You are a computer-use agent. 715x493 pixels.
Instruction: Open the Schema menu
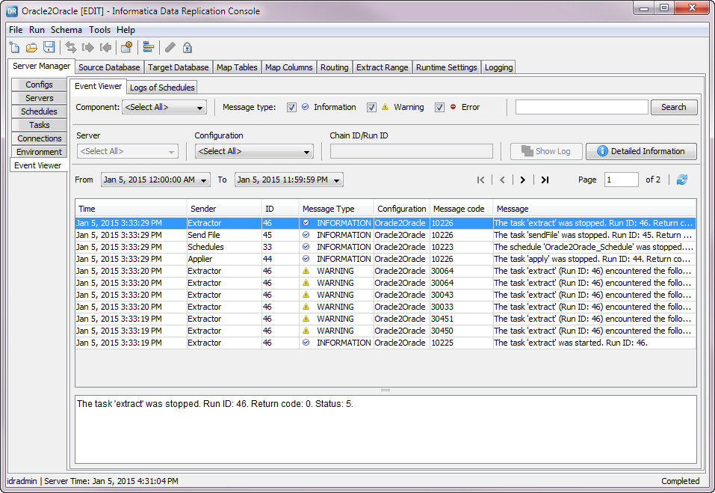[x=66, y=30]
